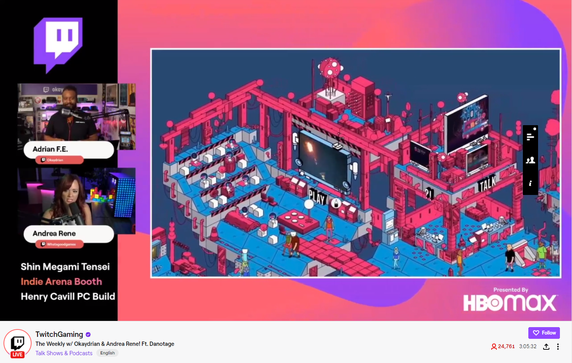Image resolution: width=572 pixels, height=363 pixels.
Task: Click the stream title The Weekly w/ Okaydrian
Action: pyautogui.click(x=105, y=344)
